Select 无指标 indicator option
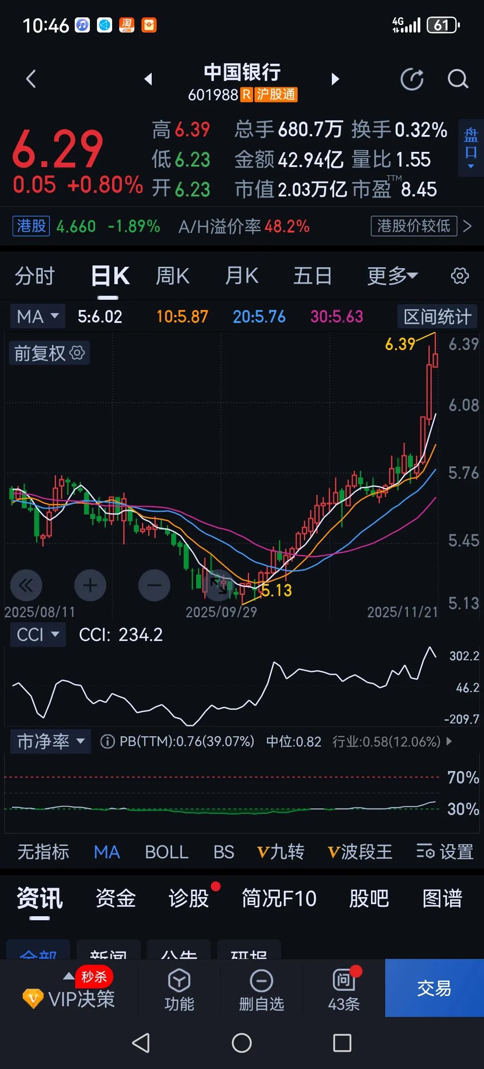The image size is (484, 1069). (43, 852)
